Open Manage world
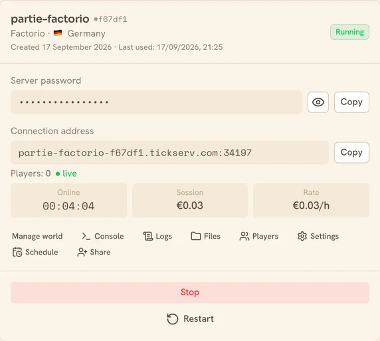Viewport: 380px width, 341px height. (37, 236)
